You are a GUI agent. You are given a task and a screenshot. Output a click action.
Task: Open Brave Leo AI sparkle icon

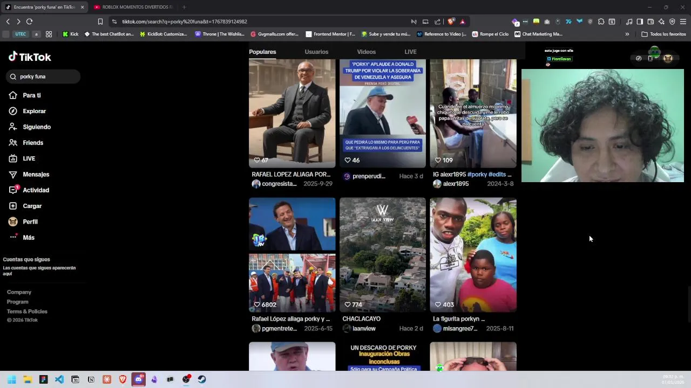tap(661, 22)
